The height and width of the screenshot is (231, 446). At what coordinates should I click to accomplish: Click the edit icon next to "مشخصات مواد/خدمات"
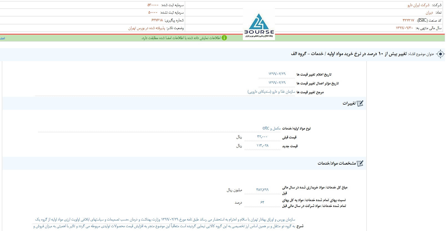[x=360, y=163]
